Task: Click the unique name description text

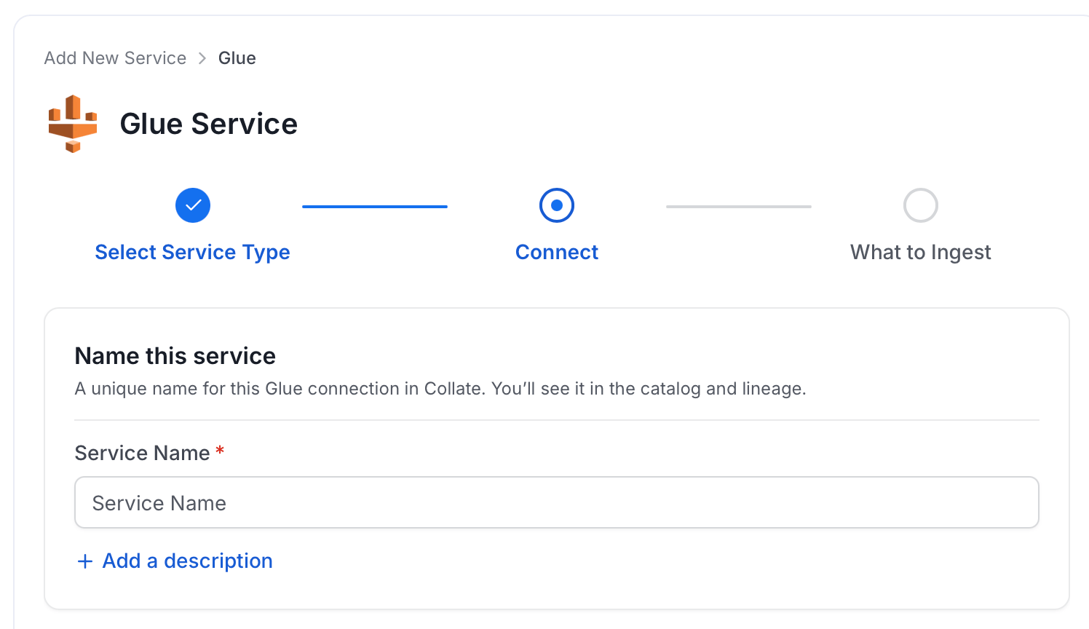Action: pyautogui.click(x=440, y=389)
